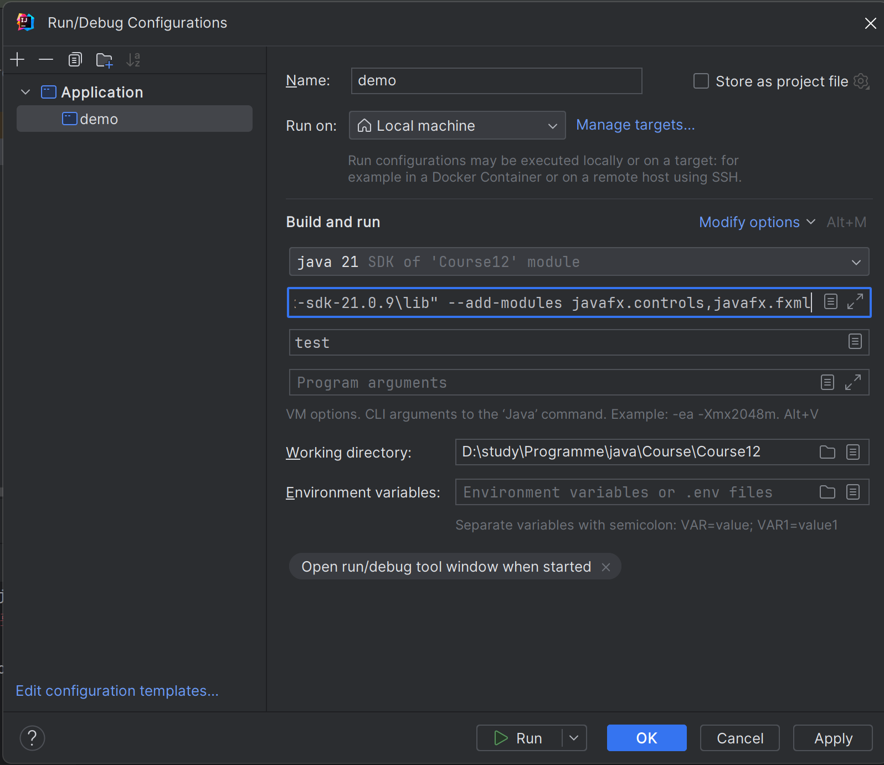Expand the VM options field

click(855, 302)
